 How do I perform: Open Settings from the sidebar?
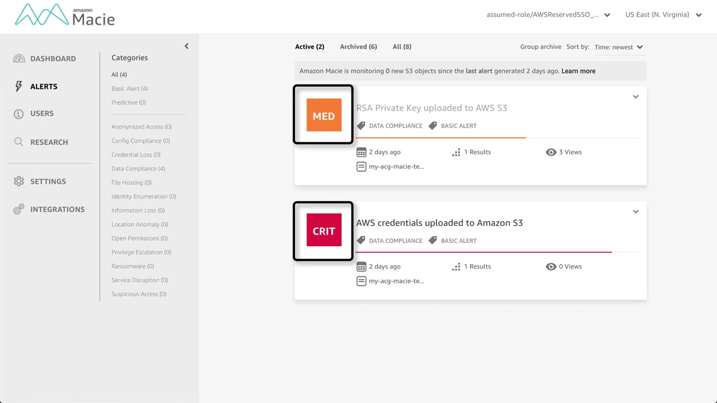48,181
